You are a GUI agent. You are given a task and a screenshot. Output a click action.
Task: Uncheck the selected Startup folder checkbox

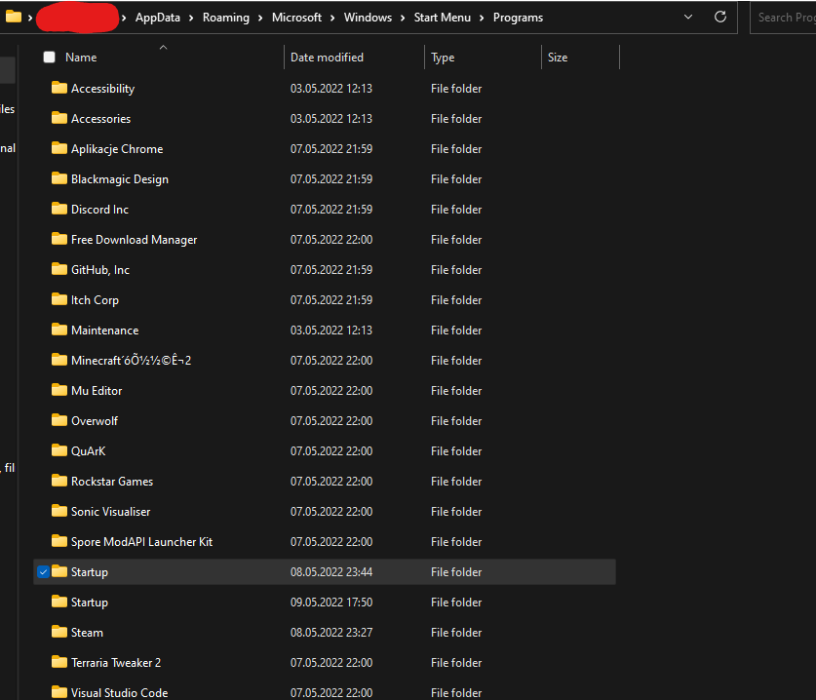point(43,572)
